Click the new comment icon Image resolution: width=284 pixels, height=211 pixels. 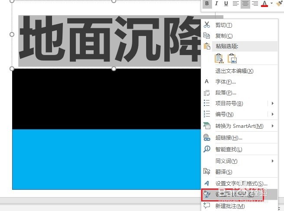point(207,206)
